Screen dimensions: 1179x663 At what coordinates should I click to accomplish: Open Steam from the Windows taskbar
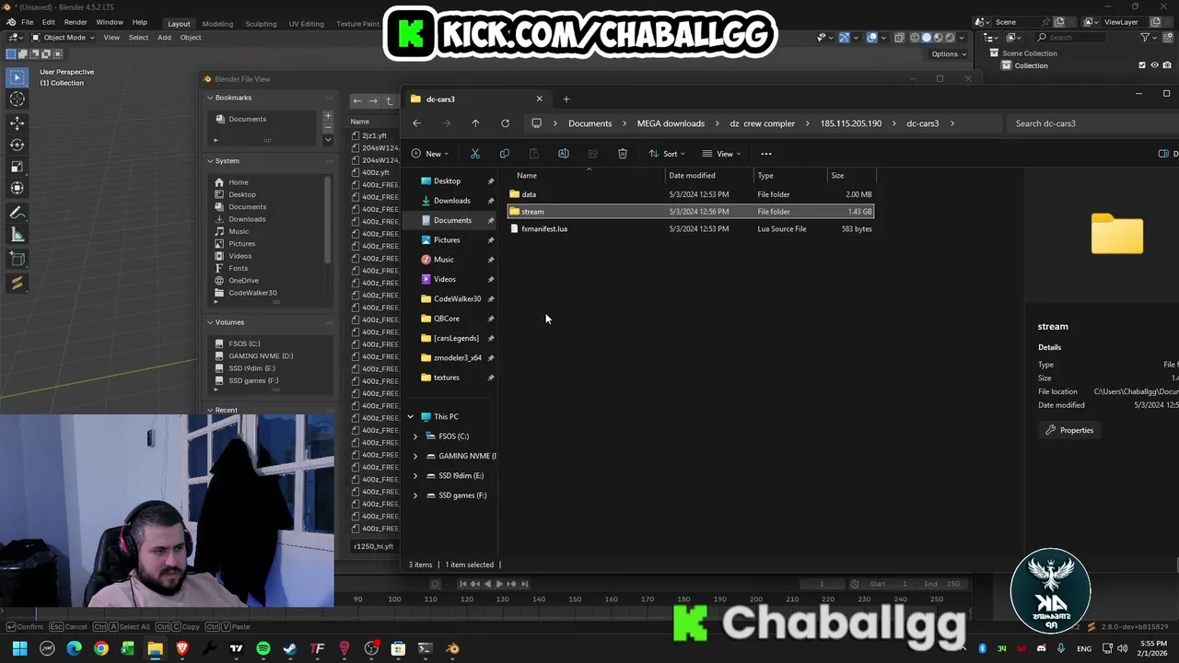290,648
